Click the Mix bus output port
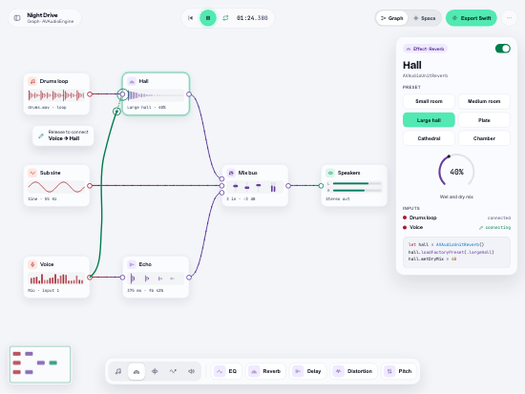Image resolution: width=525 pixels, height=394 pixels. (288, 186)
